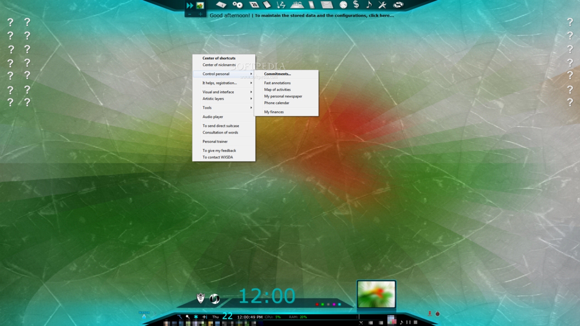Click the WXSDA label at bottom left
Screen dimensions: 580x326
(144, 312)
